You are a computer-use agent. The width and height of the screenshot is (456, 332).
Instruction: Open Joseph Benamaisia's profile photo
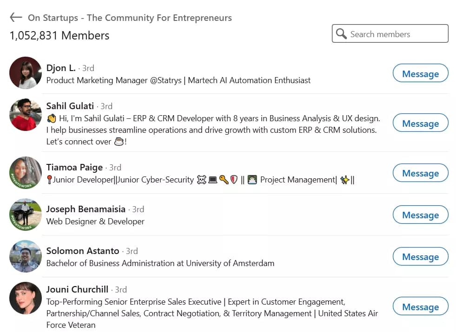(x=25, y=215)
